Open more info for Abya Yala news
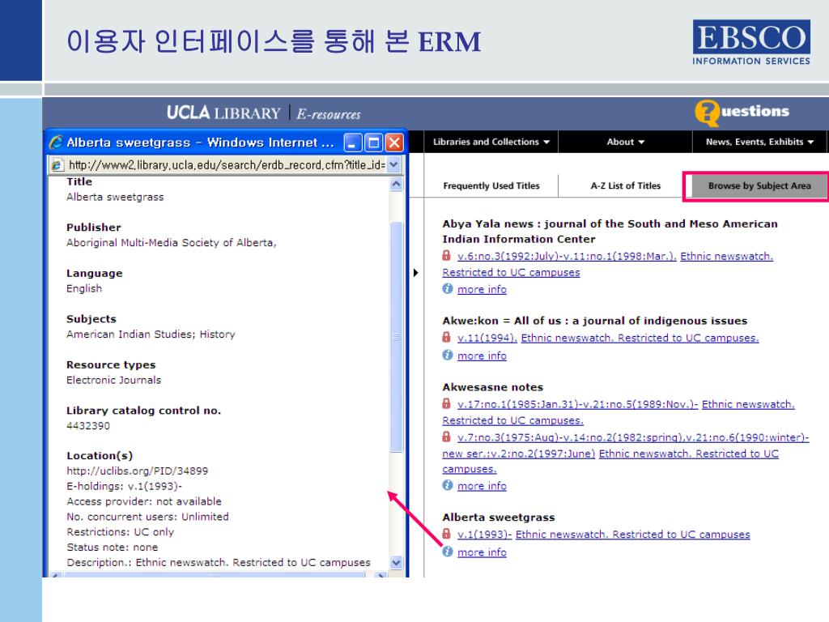Image resolution: width=829 pixels, height=622 pixels. pos(482,289)
